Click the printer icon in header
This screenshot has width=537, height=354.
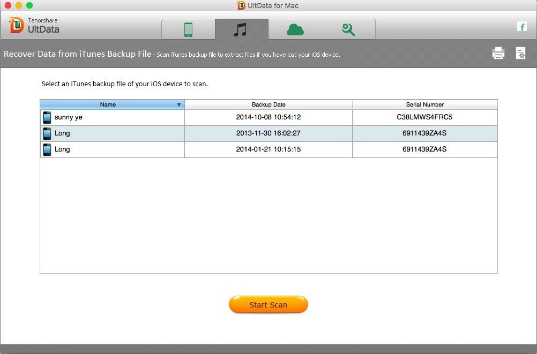pyautogui.click(x=498, y=54)
